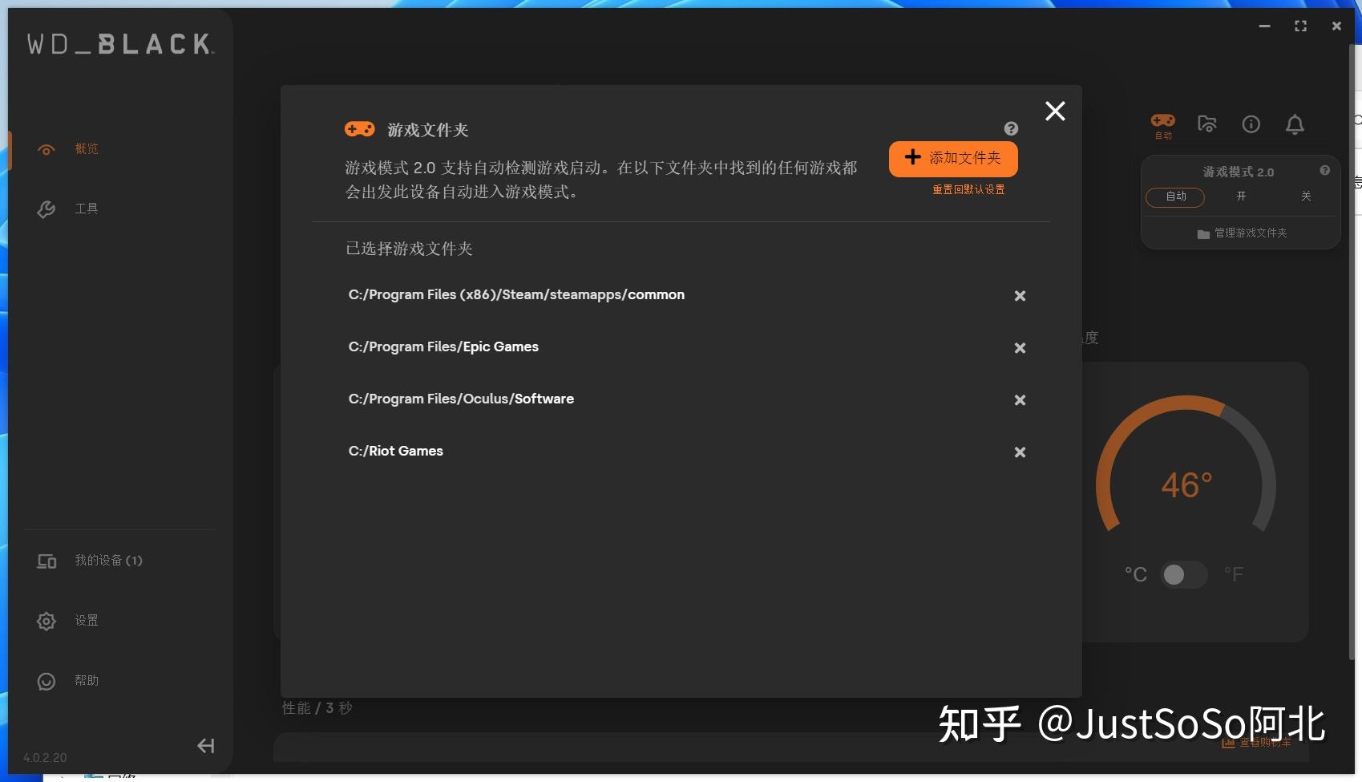
Task: Remove the Steam steamapps/common folder
Action: (1020, 296)
